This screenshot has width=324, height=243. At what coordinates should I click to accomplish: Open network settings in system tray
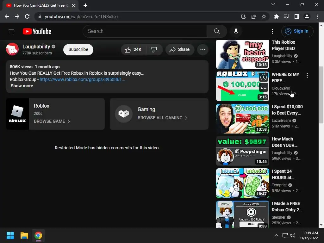pyautogui.click(x=285, y=235)
